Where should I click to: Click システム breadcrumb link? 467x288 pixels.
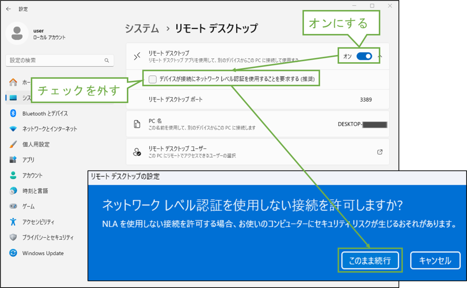coord(142,28)
